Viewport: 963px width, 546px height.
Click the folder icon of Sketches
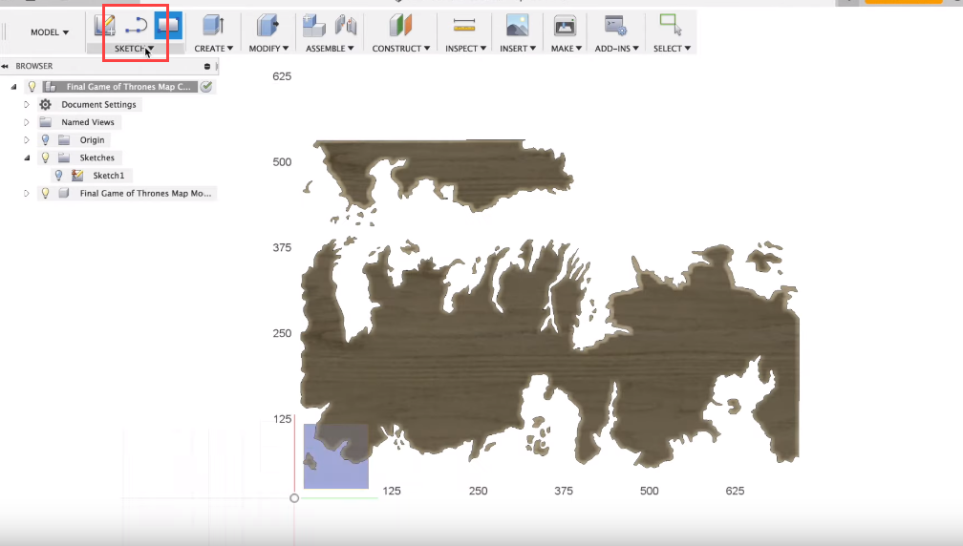[64, 157]
